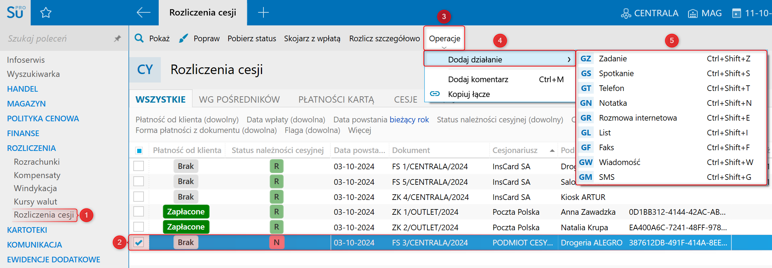Click Skojarz z wpłatą button

[x=312, y=38]
